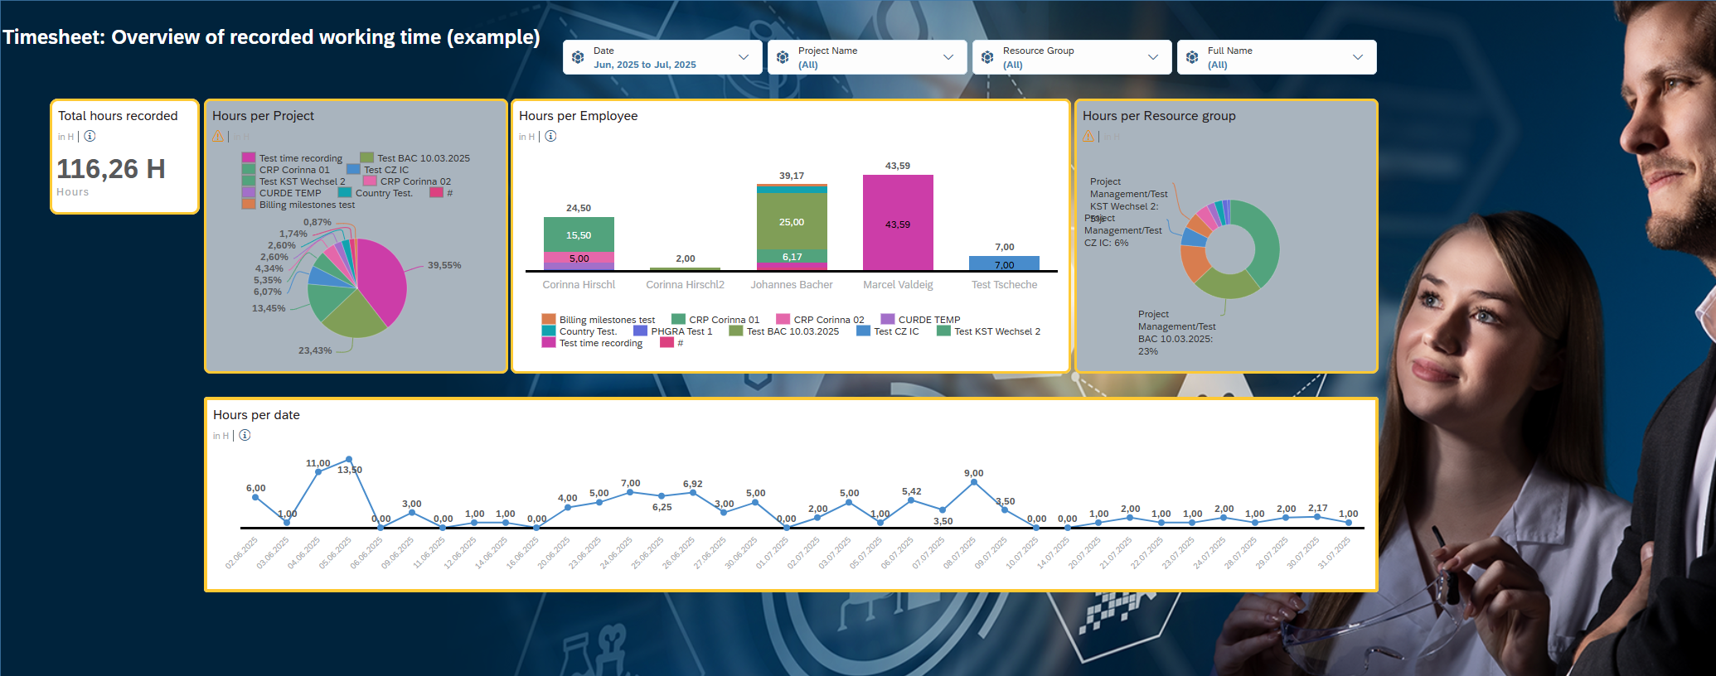Expand the Resource Group dropdown chevron
This screenshot has width=1716, height=676.
[1153, 57]
